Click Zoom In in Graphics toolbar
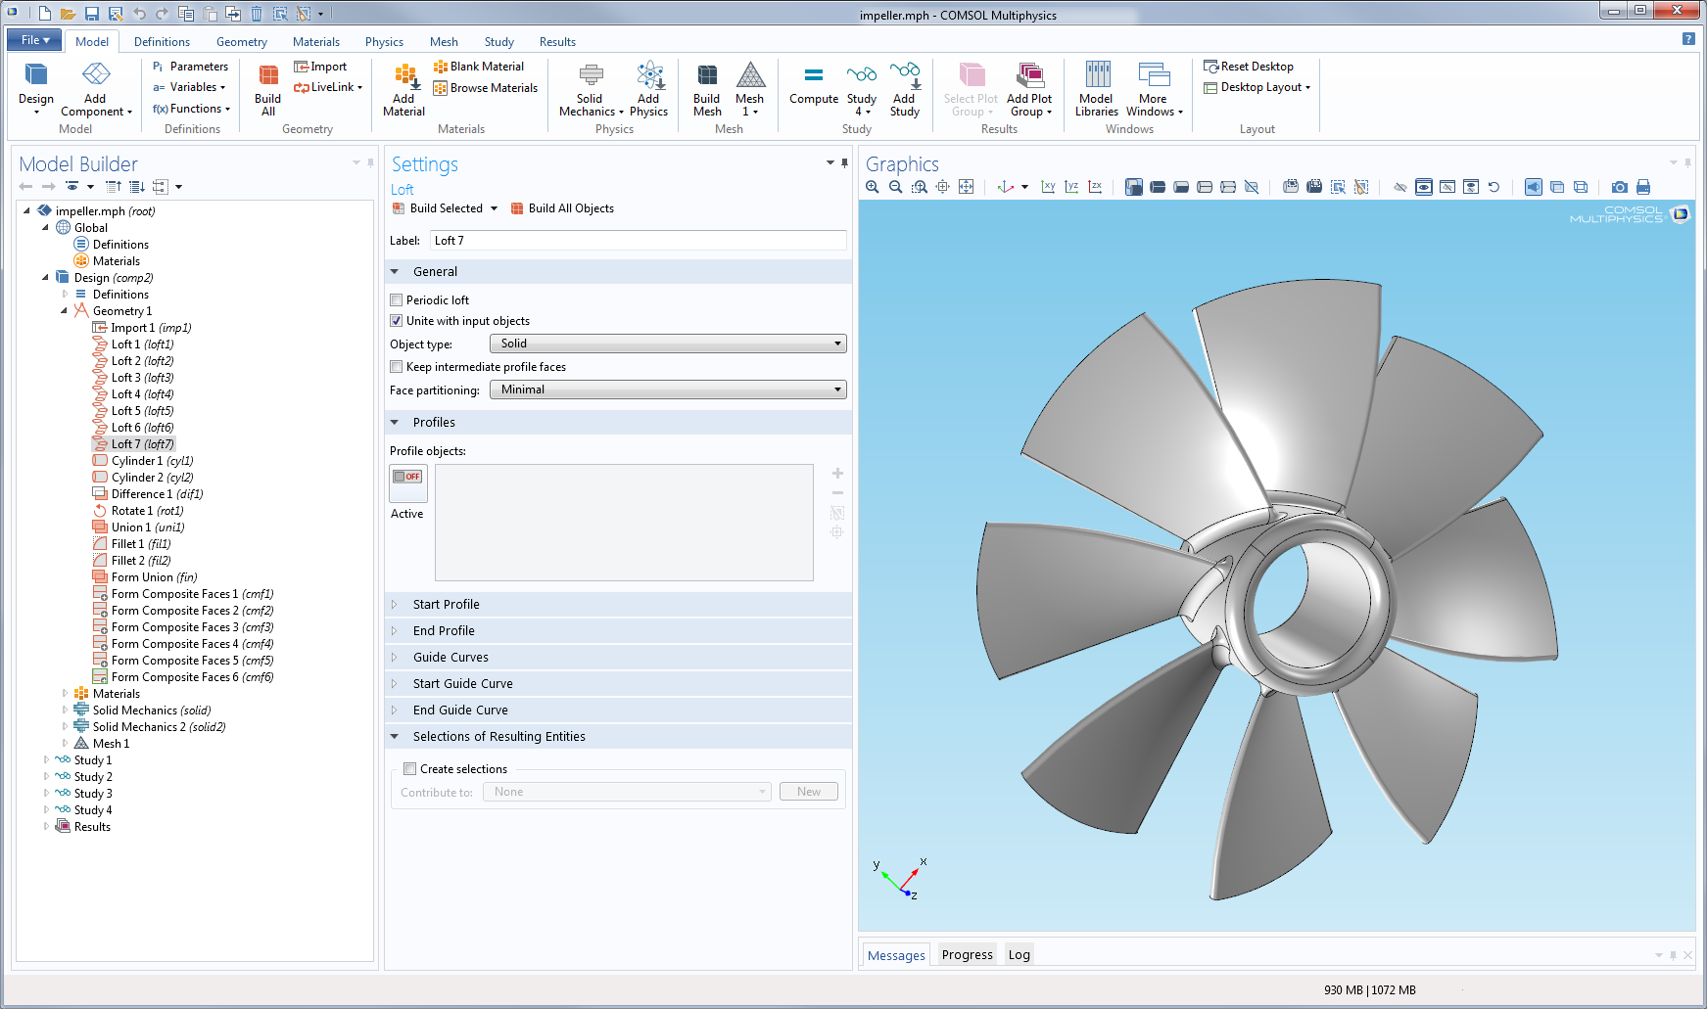 [873, 187]
